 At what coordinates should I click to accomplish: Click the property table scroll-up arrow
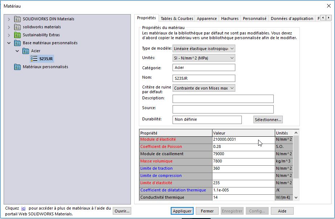click(296, 133)
